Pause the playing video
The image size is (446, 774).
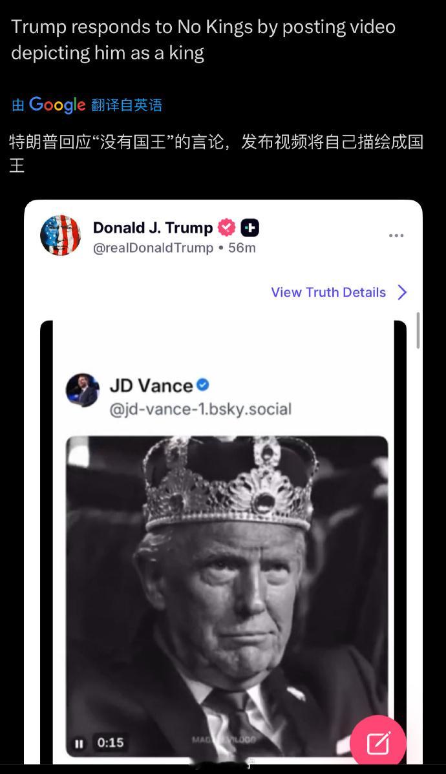pos(80,743)
